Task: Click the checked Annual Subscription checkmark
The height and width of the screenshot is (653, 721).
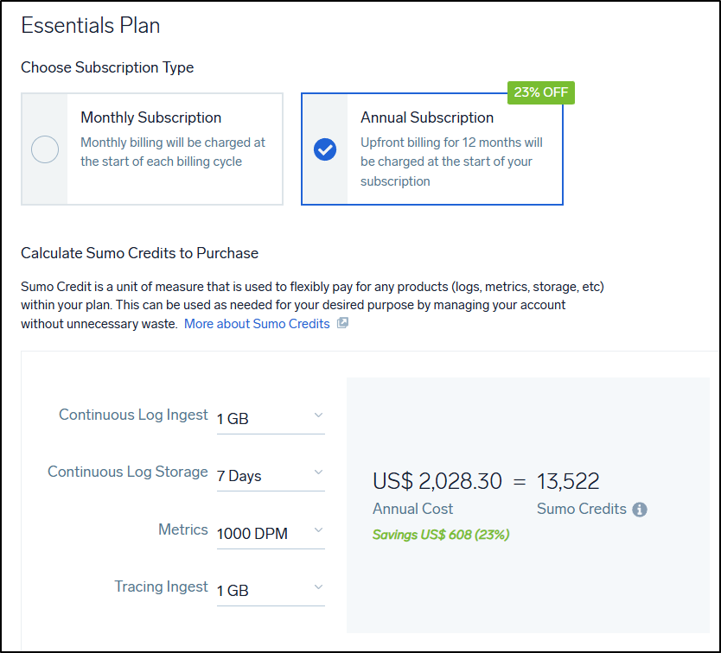Action: click(325, 149)
